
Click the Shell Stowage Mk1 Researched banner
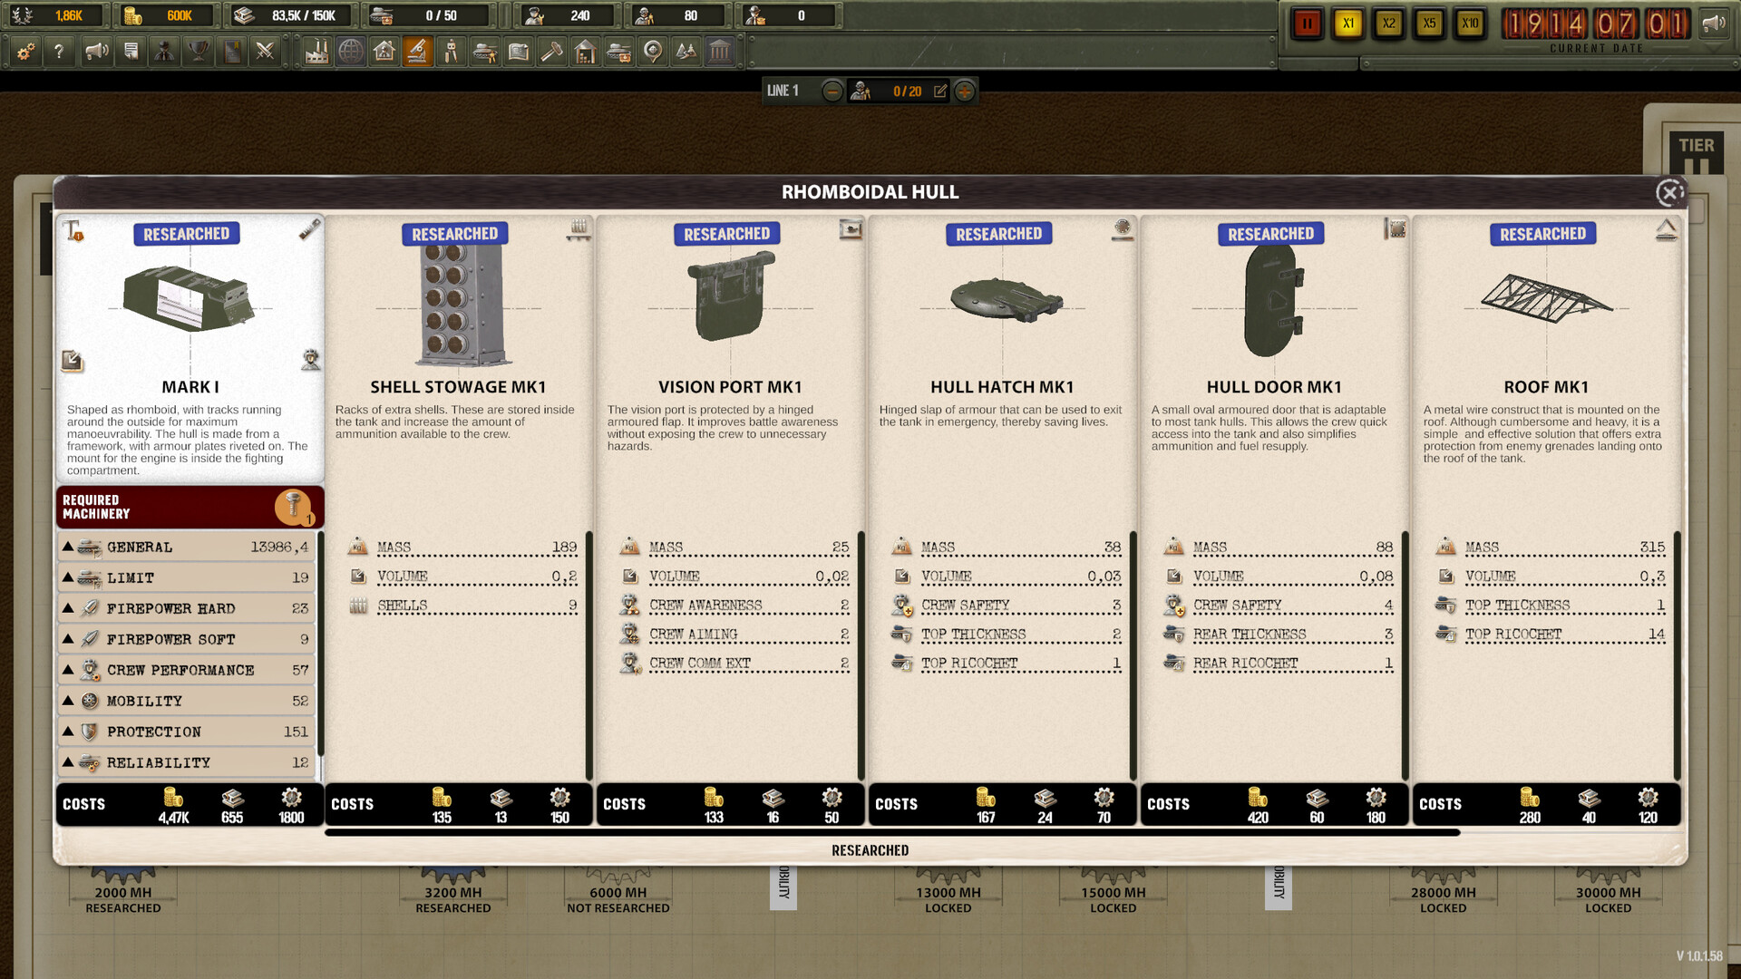click(454, 234)
